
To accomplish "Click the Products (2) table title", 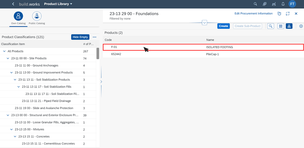I will (114, 33).
